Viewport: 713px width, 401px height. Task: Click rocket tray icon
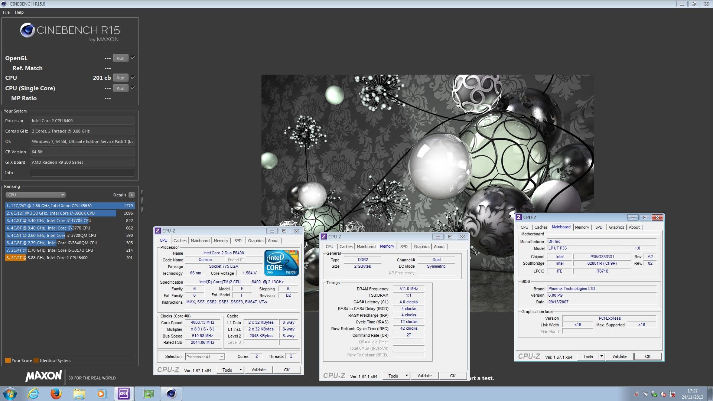pyautogui.click(x=637, y=394)
